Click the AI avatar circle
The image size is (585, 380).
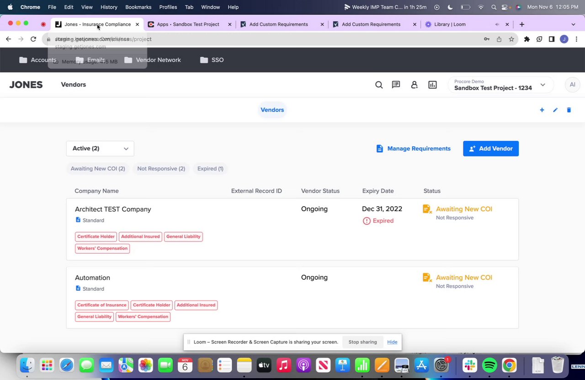point(572,85)
